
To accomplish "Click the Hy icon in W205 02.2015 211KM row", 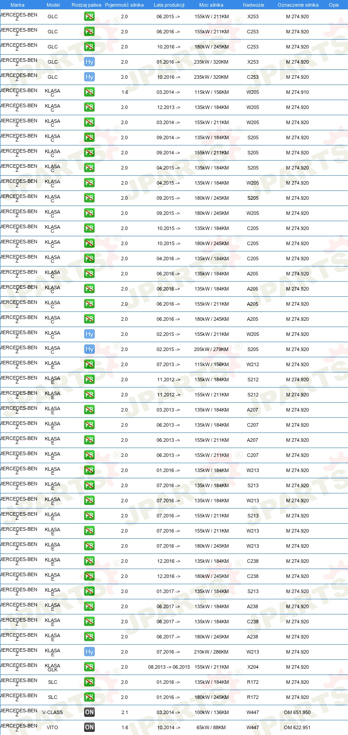I will pyautogui.click(x=89, y=335).
